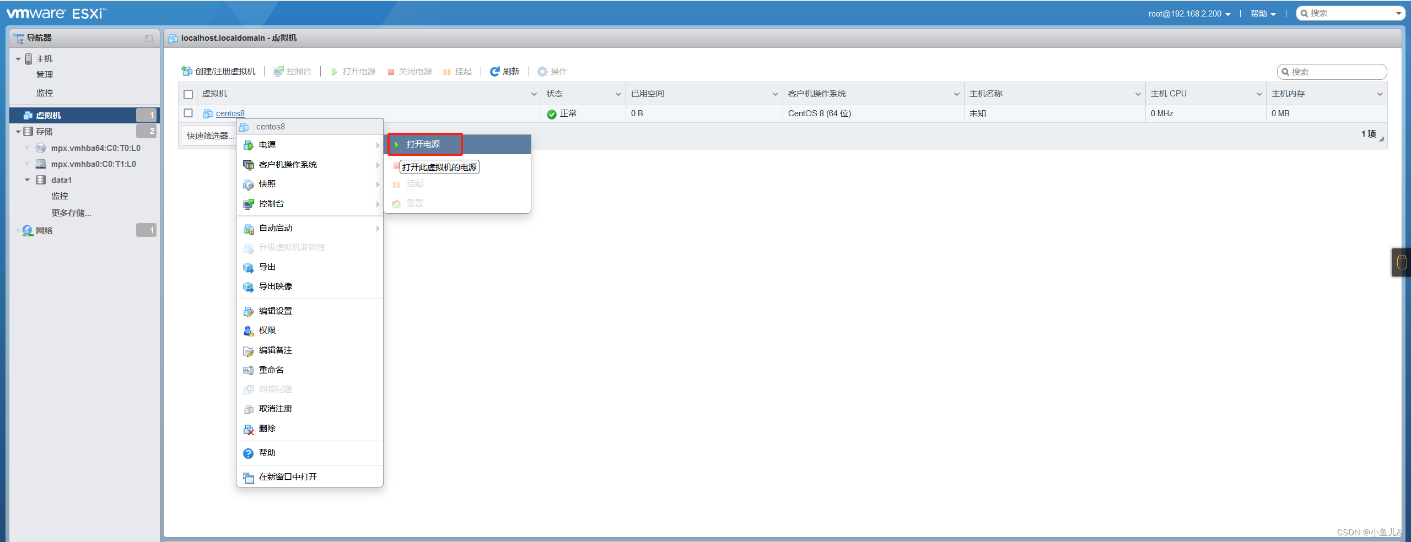Viewport: 1411px width, 542px height.
Task: Click the 导出 export icon
Action: pyautogui.click(x=249, y=268)
